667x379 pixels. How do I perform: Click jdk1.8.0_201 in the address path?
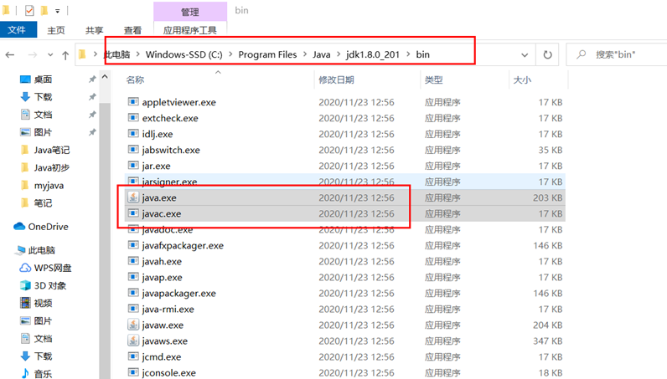pos(373,55)
